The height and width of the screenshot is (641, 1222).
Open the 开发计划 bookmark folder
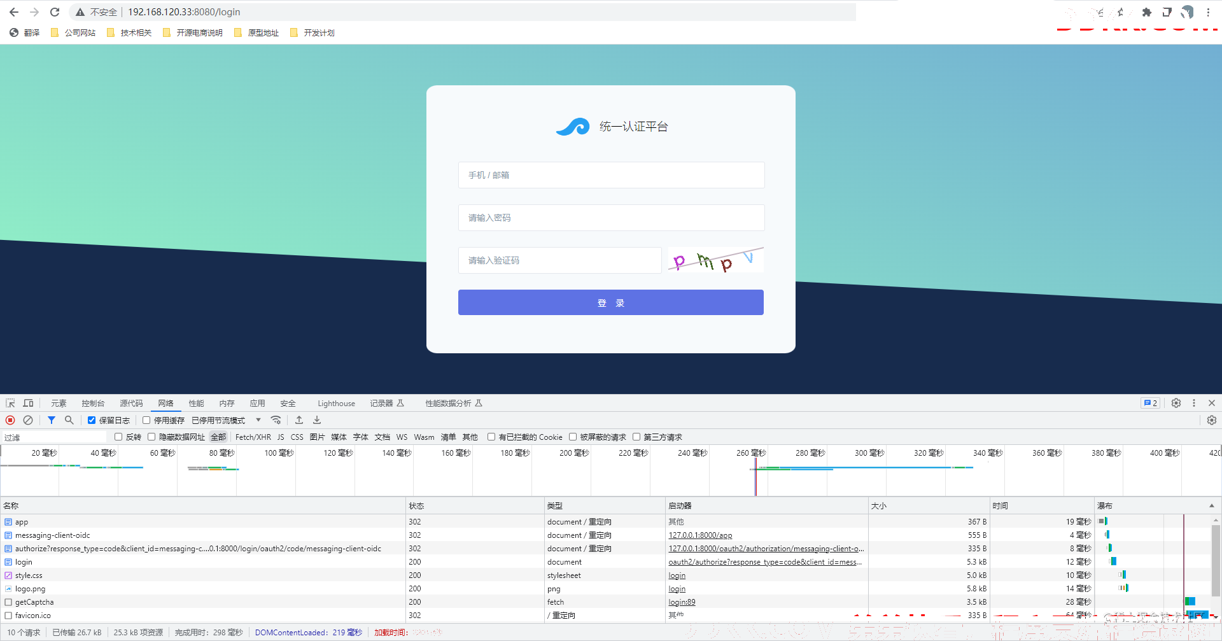tap(312, 32)
